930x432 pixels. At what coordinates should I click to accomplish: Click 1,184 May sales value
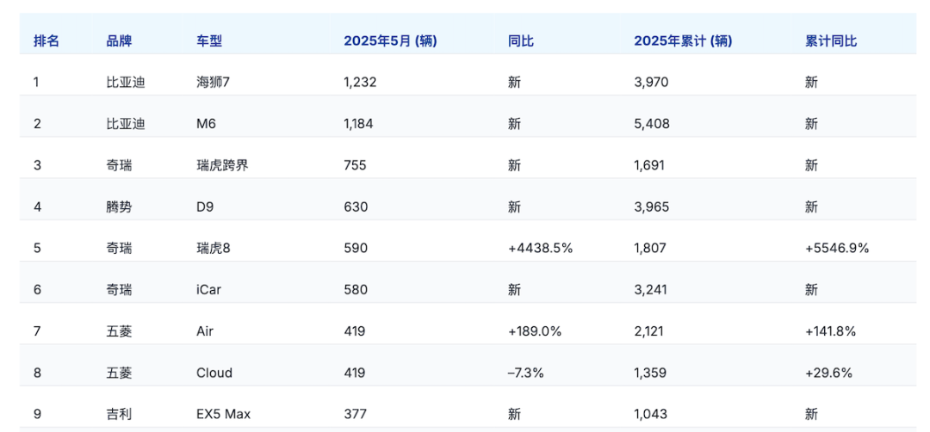tap(359, 124)
